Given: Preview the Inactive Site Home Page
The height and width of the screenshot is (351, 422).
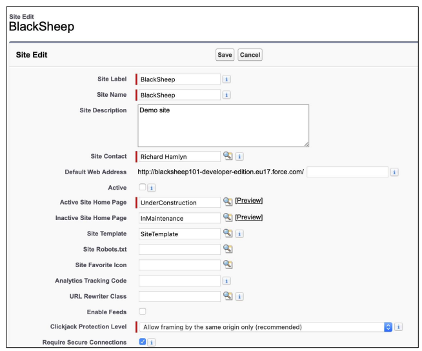Looking at the screenshot, I should pos(248,217).
